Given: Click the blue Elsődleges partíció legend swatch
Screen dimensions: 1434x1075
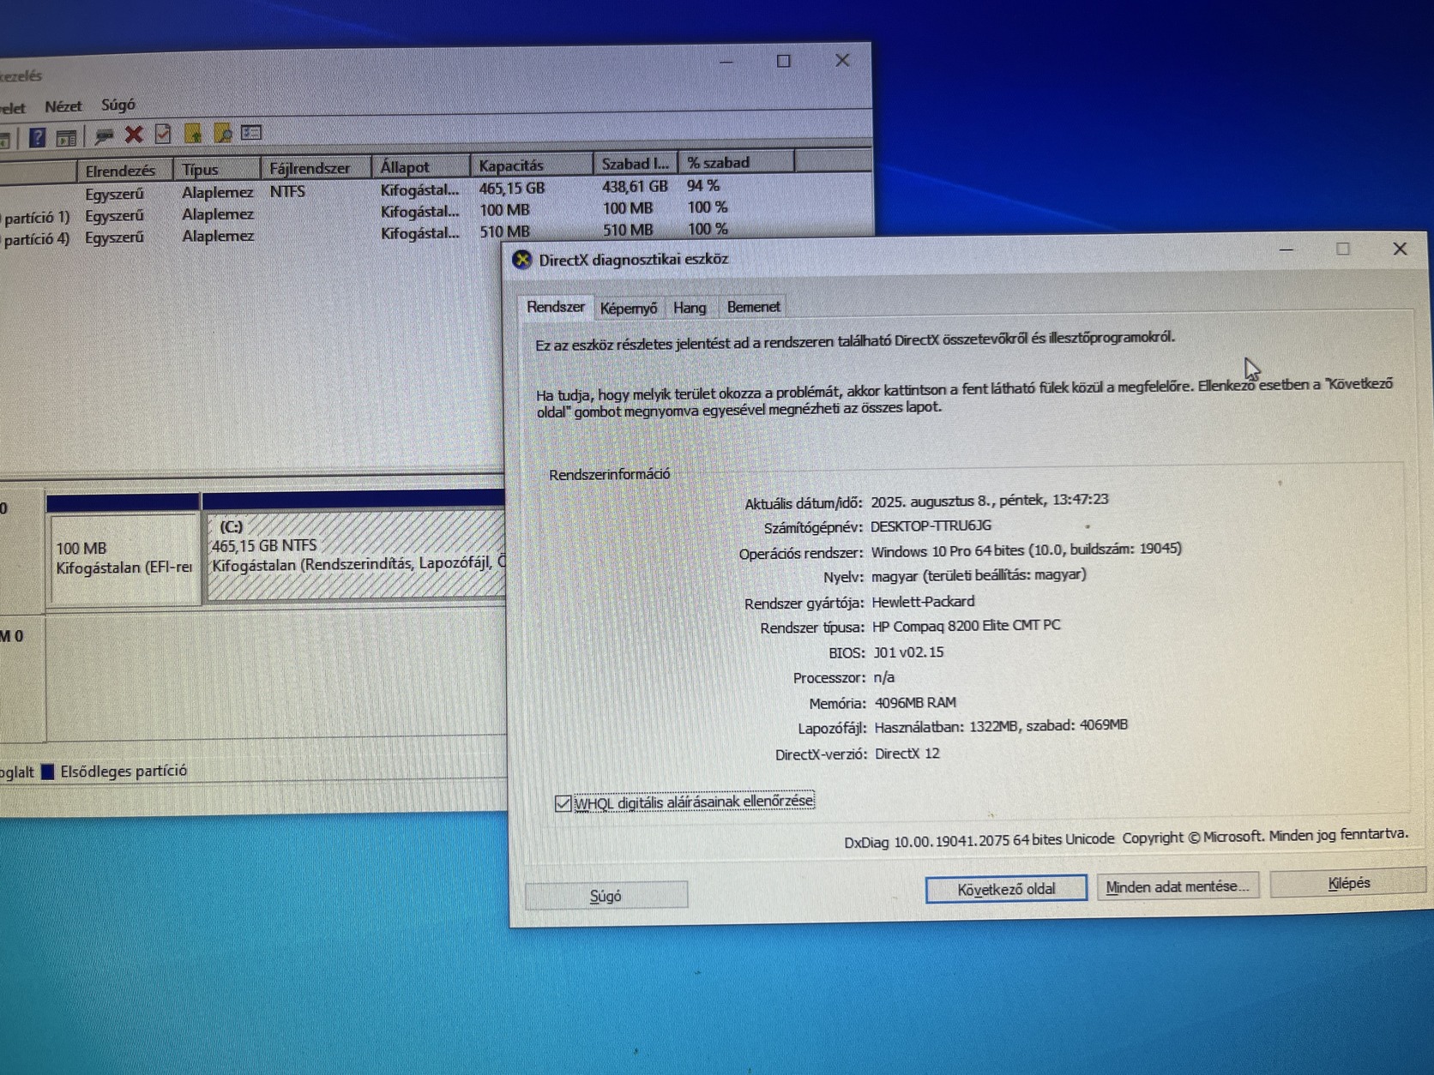Looking at the screenshot, I should click(x=48, y=772).
